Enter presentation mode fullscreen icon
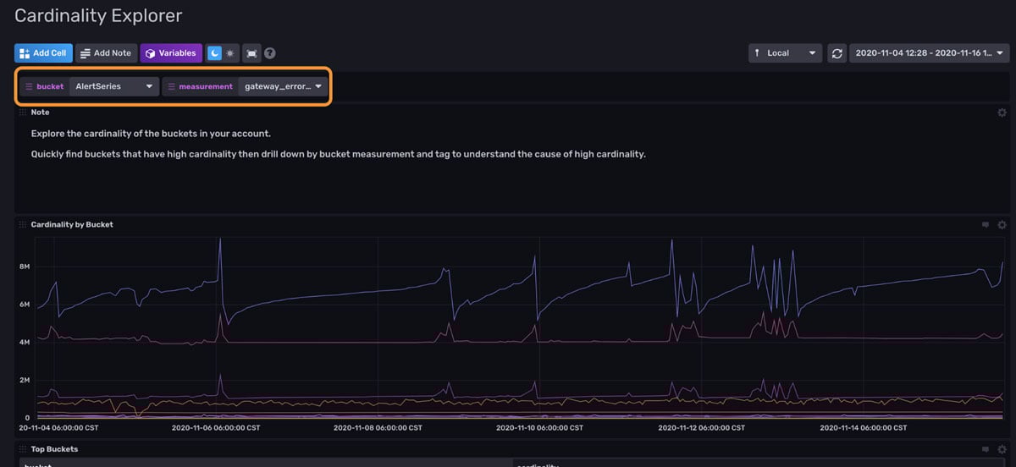Viewport: 1016px width, 467px height. point(251,53)
